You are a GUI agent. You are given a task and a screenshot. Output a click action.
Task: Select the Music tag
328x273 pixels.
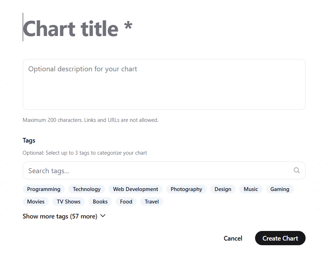pos(250,189)
